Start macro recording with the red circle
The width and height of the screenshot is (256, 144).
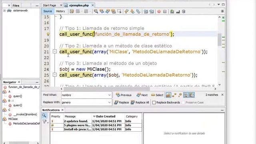(159, 12)
